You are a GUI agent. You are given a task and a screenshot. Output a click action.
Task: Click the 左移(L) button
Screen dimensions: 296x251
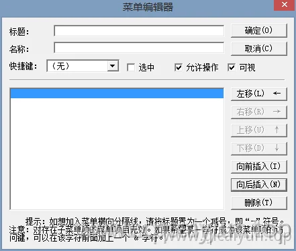[x=259, y=94]
